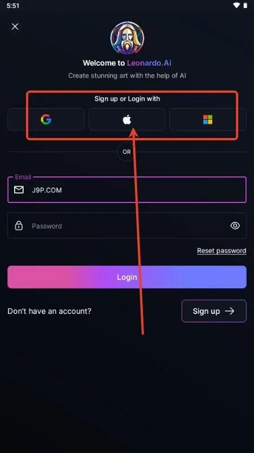Tap the OR divider circle

[x=127, y=152]
